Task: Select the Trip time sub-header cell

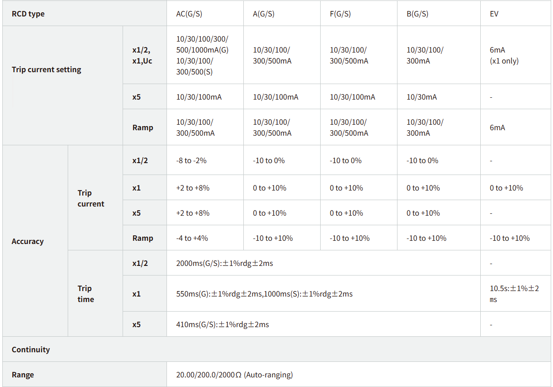Action: tap(86, 294)
